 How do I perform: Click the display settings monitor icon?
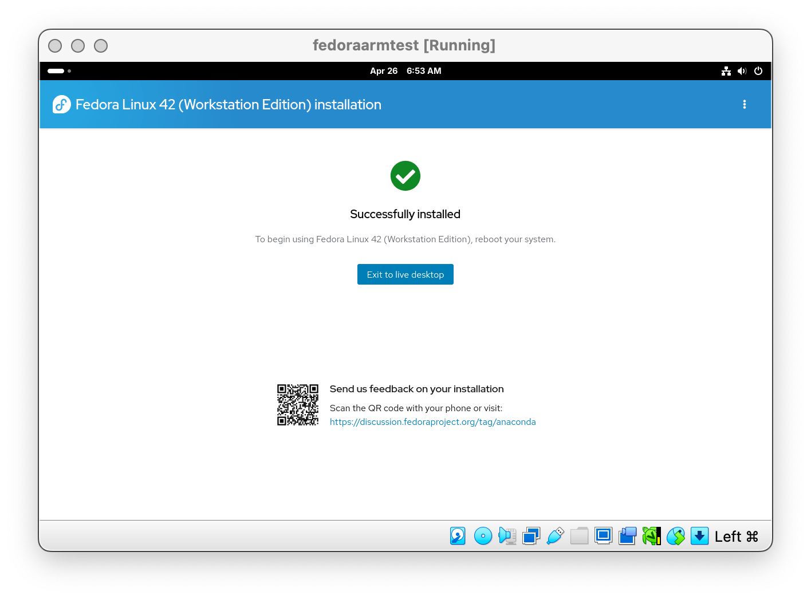click(x=603, y=536)
